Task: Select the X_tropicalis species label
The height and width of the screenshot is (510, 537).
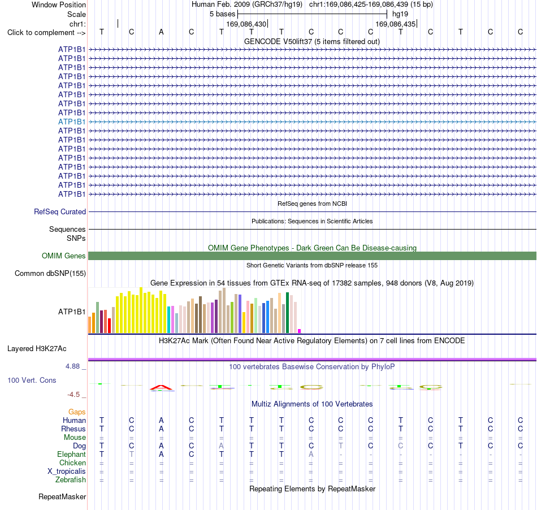Action: coord(67,472)
